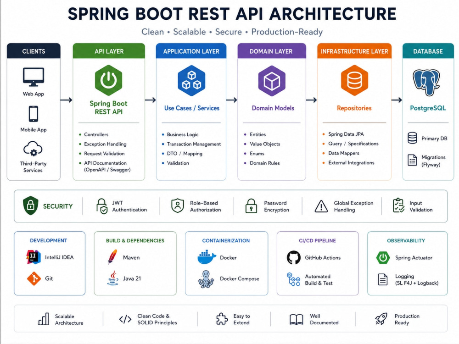Click the JWT Authentication lock icon

(101, 206)
